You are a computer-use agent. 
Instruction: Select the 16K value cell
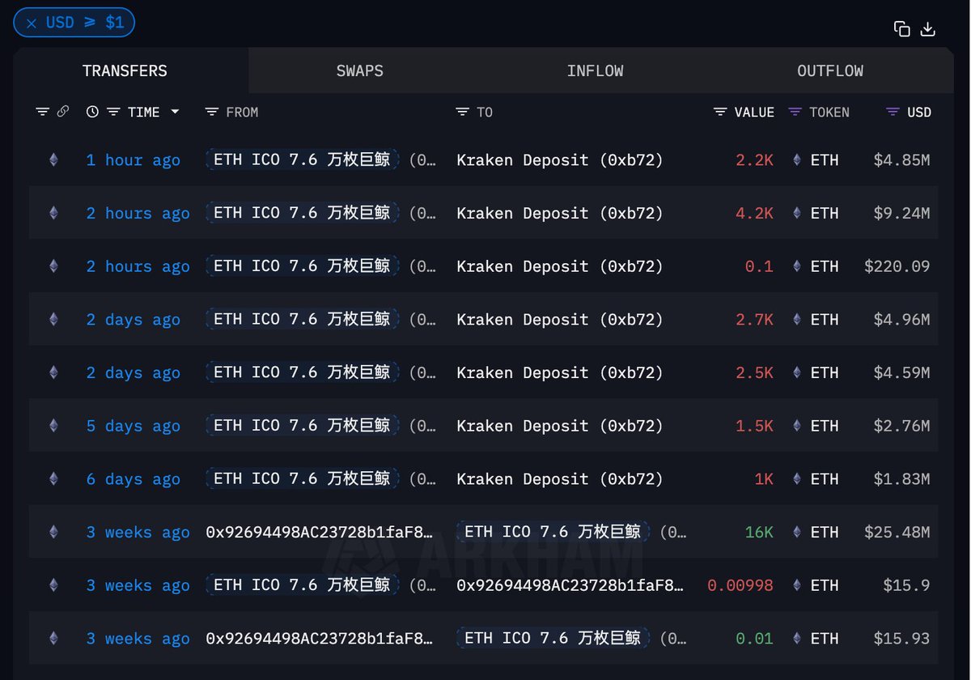coord(759,532)
